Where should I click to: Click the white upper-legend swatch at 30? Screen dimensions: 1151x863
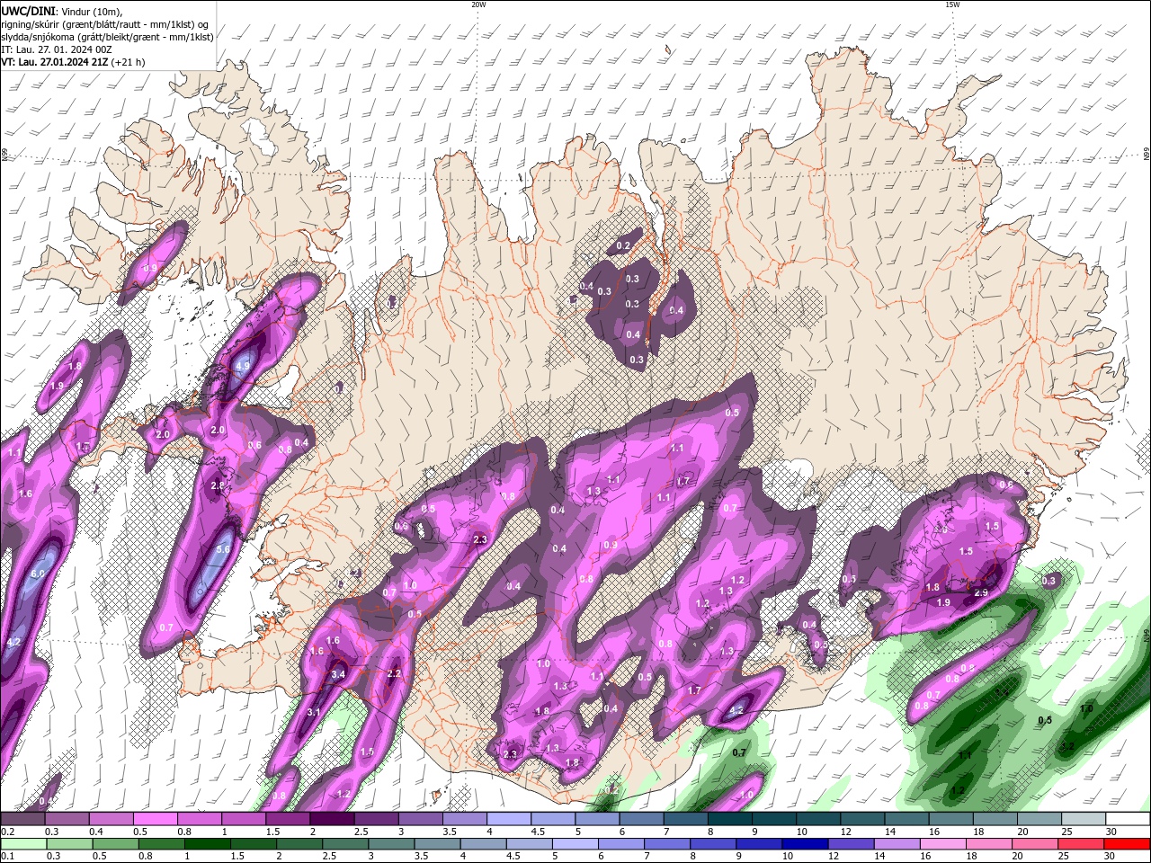(x=1128, y=819)
